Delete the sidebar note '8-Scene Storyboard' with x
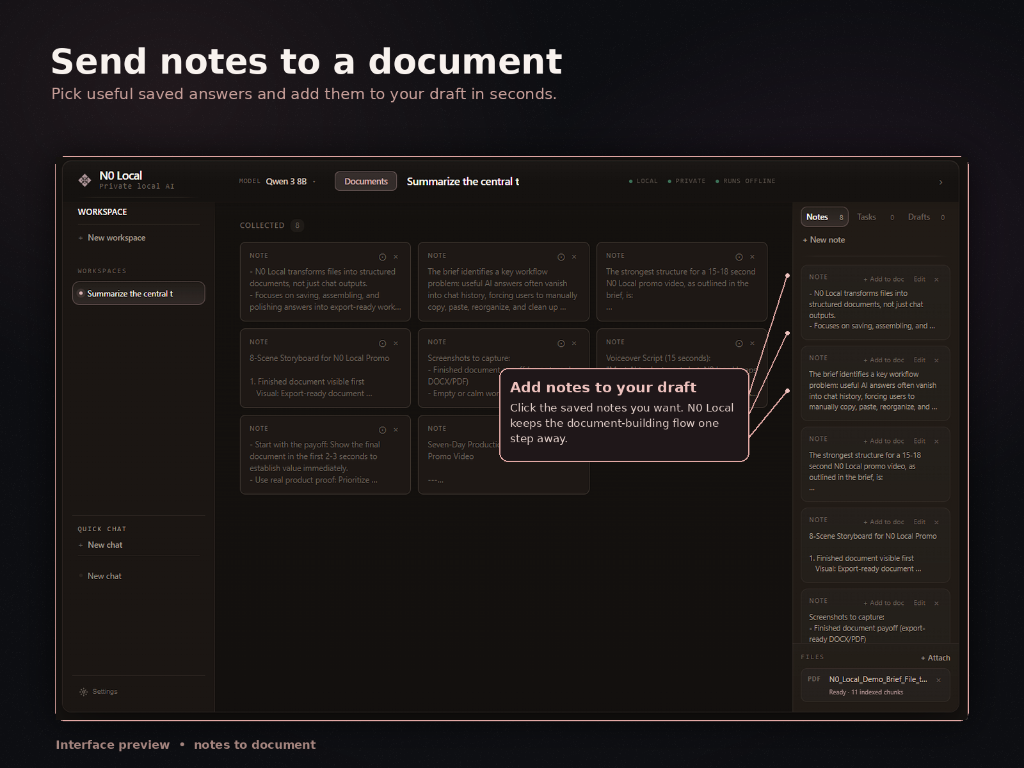The image size is (1024, 768). coord(936,522)
